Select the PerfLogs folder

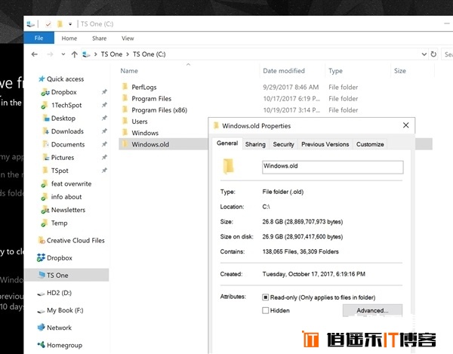pos(144,87)
